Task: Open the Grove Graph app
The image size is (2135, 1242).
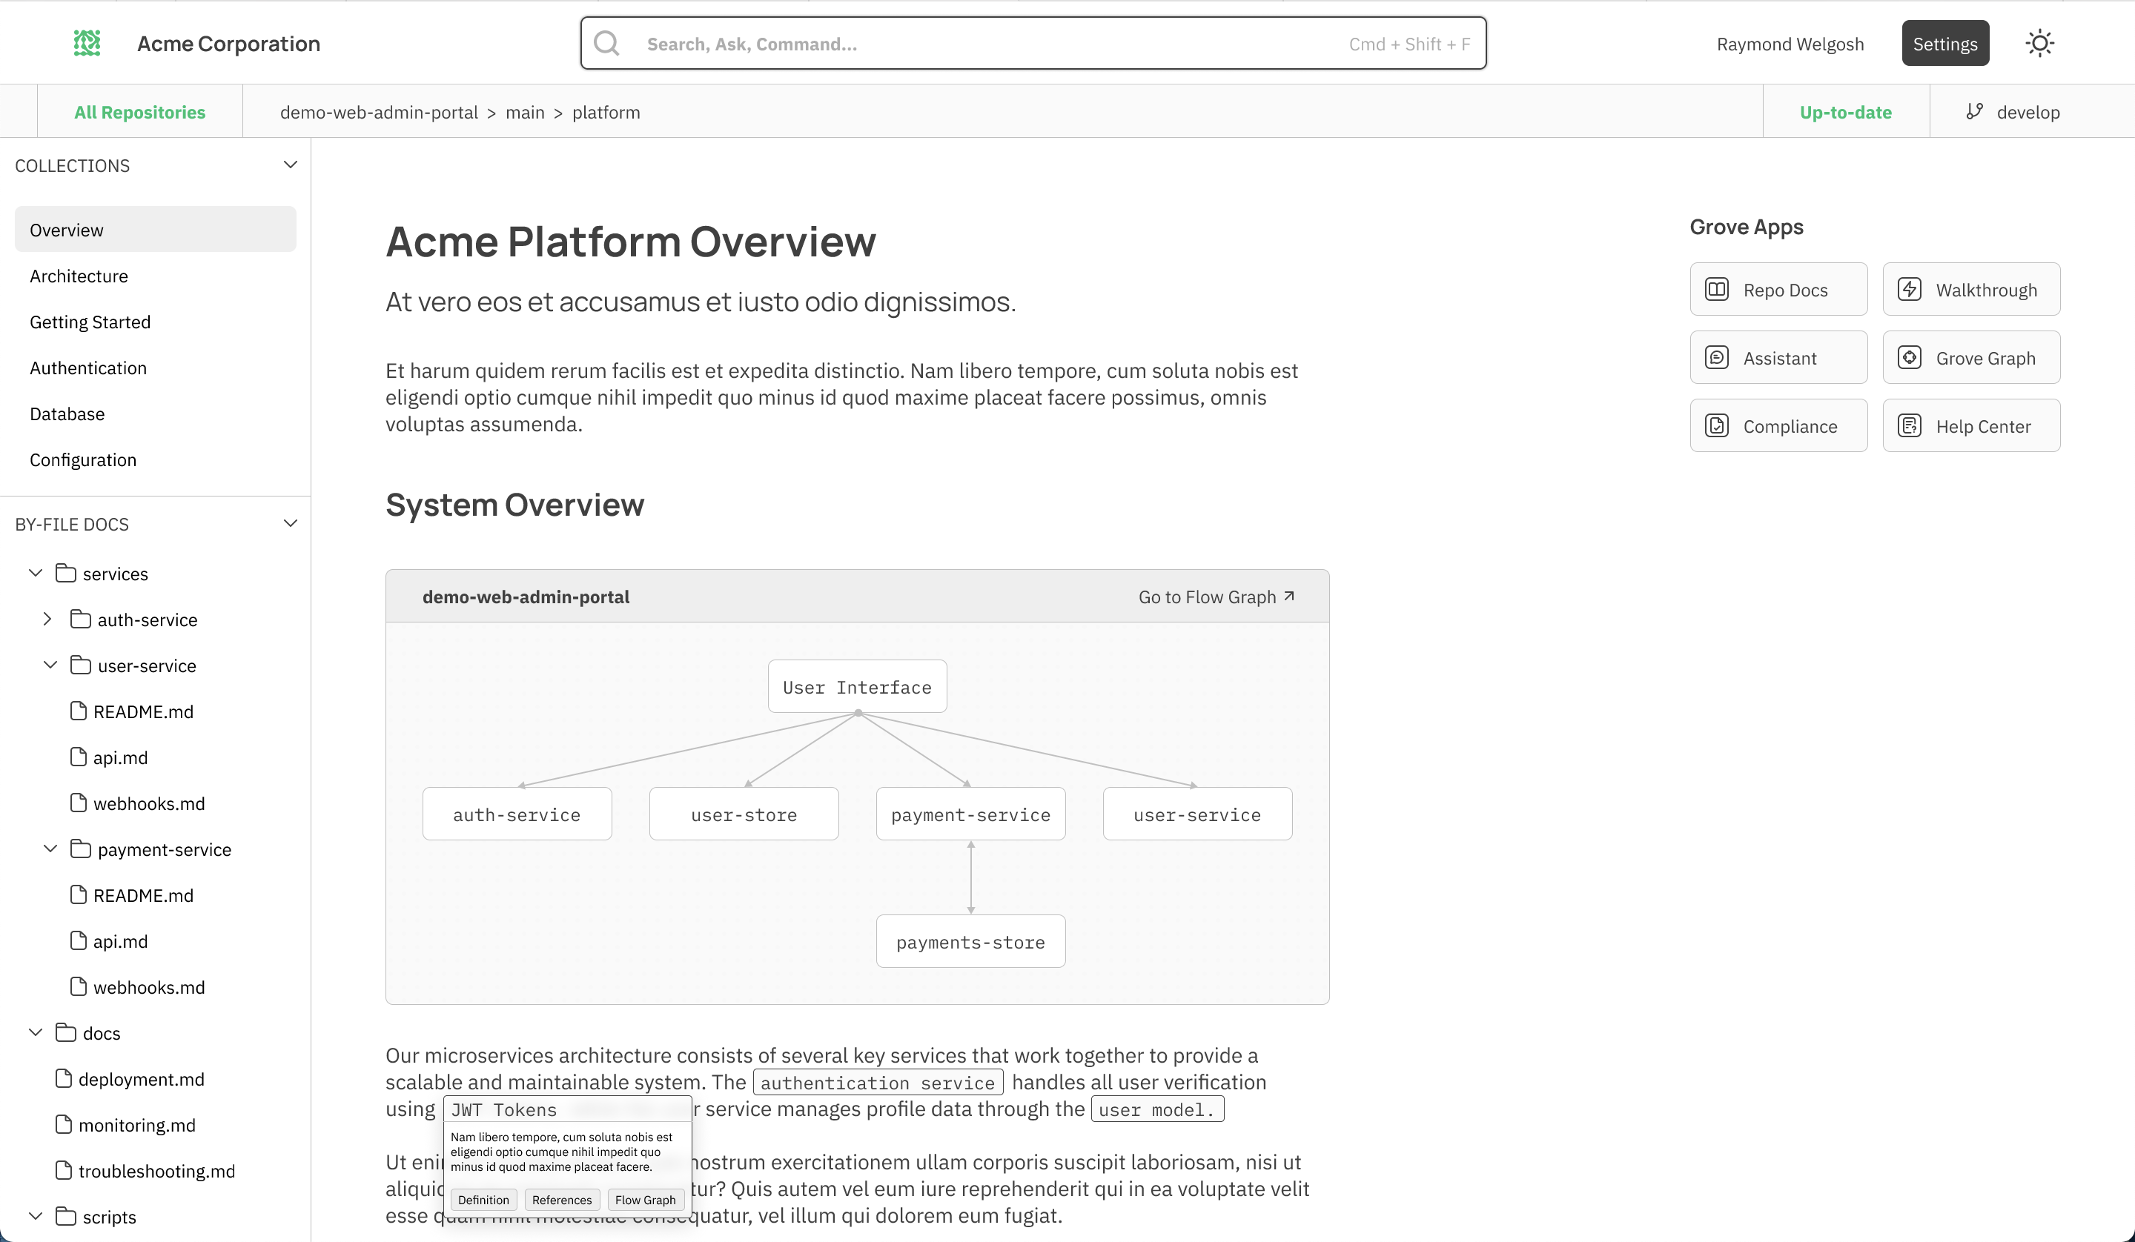Action: pos(1970,357)
